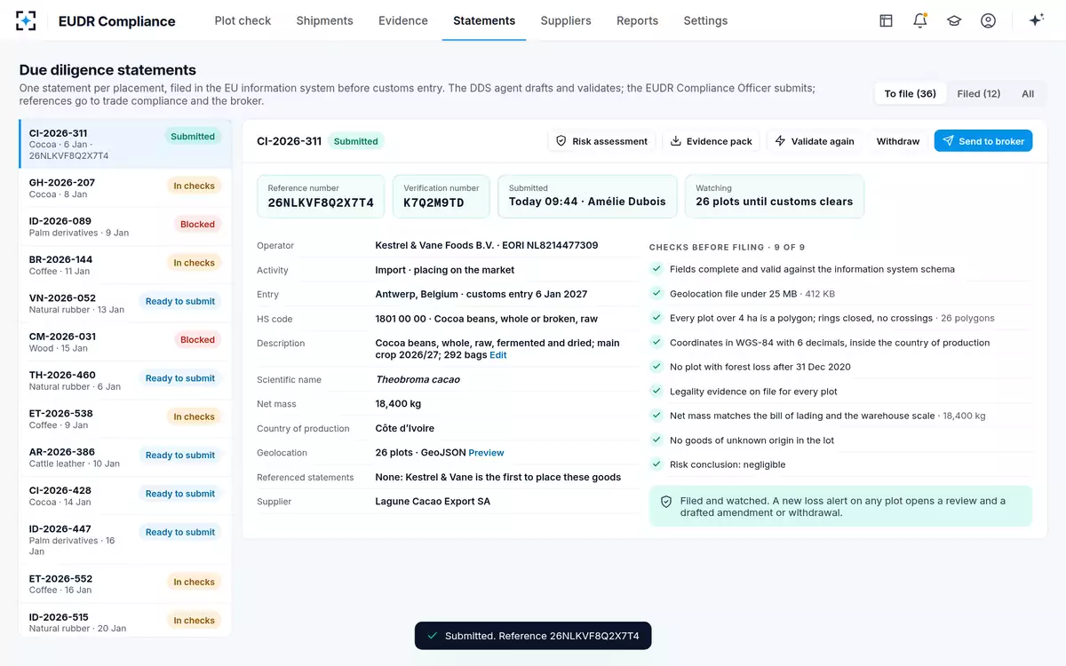The height and width of the screenshot is (666, 1066).
Task: Select statement ET-2026-538
Action: [125, 418]
